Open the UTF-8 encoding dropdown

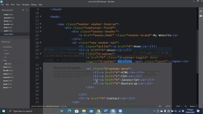point(168,106)
